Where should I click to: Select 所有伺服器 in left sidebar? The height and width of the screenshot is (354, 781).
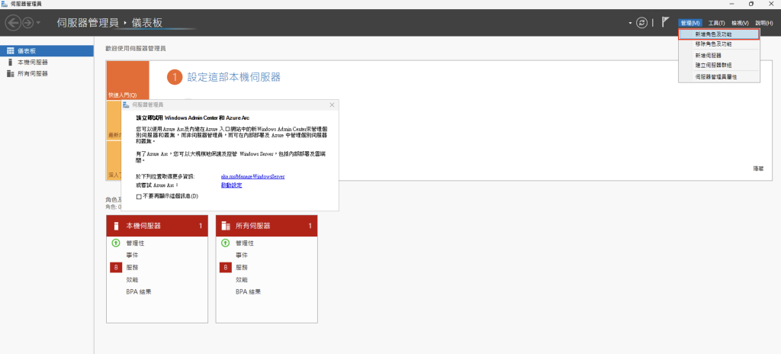[33, 73]
